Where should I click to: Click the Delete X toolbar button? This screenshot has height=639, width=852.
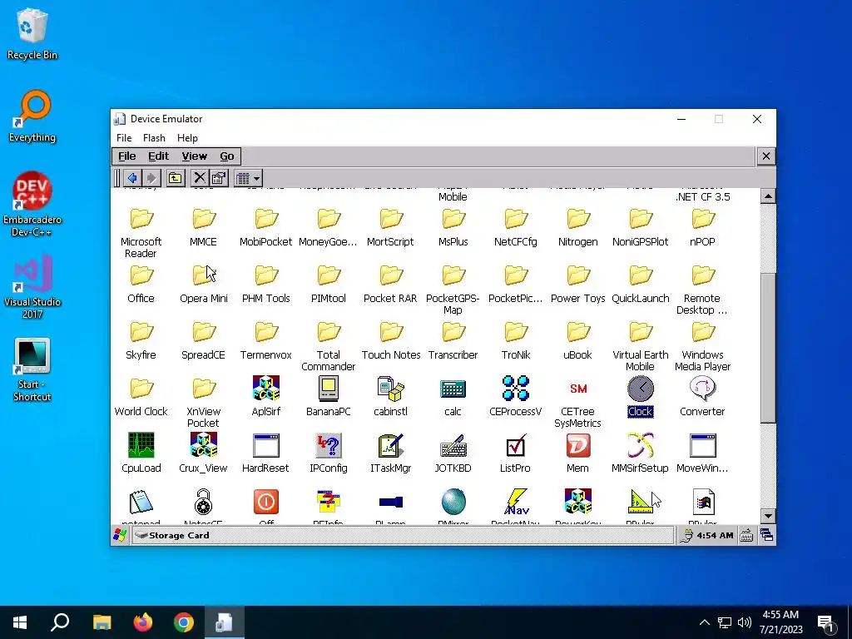tap(200, 178)
